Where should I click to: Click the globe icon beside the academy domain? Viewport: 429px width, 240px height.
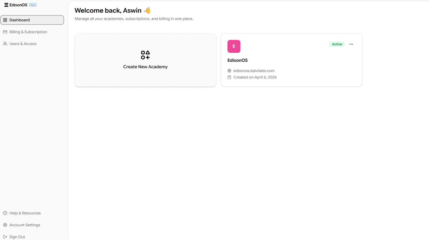click(229, 71)
